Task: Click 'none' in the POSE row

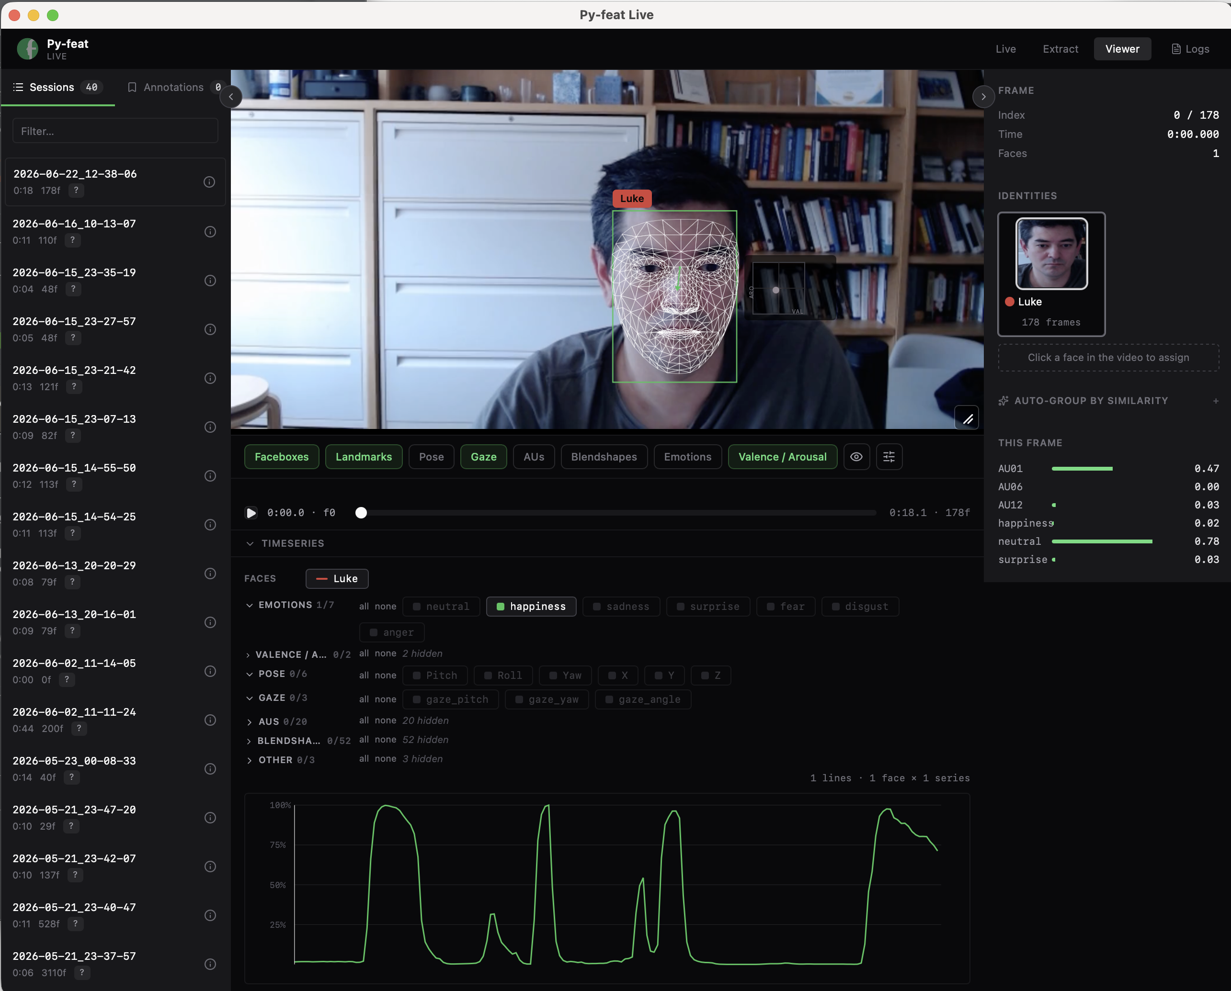Action: [x=386, y=676]
